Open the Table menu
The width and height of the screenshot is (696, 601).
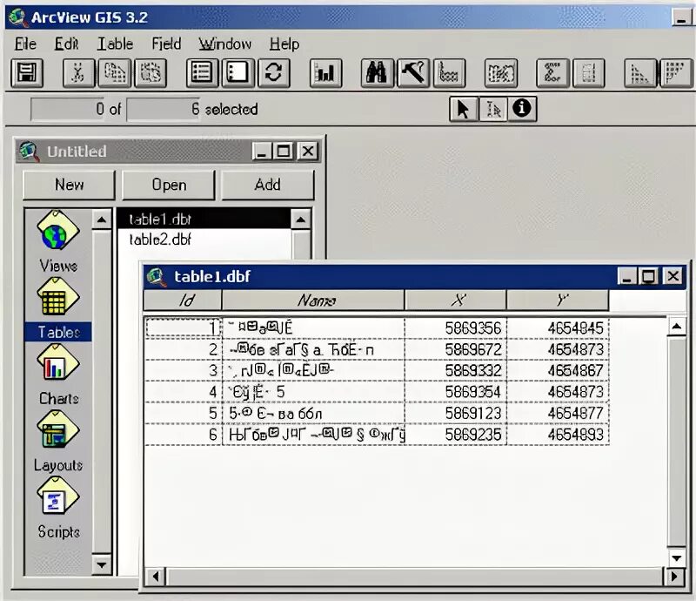tap(115, 44)
